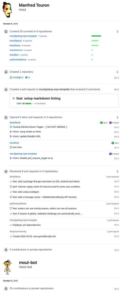
Task: Click the lock icon beside 35 private contributions
Action: coord(6,289)
